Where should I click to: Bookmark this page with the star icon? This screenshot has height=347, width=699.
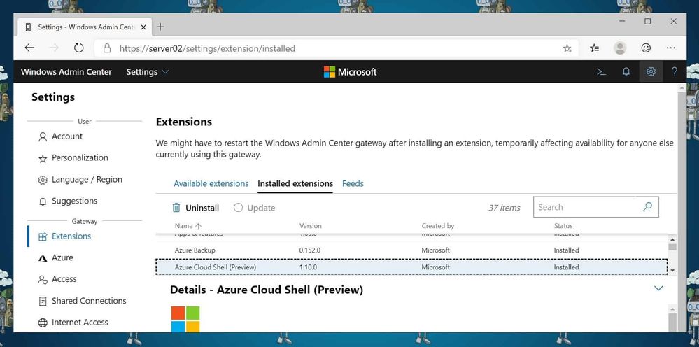point(567,48)
